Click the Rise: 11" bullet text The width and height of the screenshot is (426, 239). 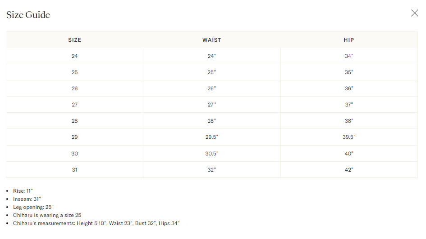pos(23,191)
